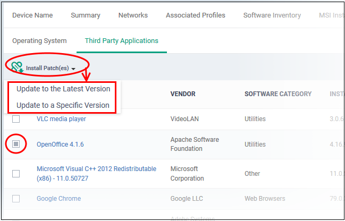Sort by the SOFTWARE CATEGORY column header
This screenshot has width=345, height=221.
pyautogui.click(x=278, y=94)
